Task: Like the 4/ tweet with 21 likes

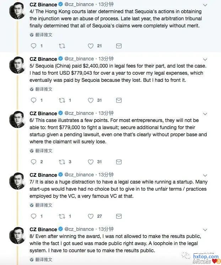Action: (x=91, y=46)
